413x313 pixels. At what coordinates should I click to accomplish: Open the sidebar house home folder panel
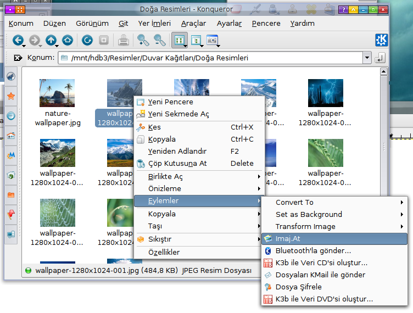11,136
